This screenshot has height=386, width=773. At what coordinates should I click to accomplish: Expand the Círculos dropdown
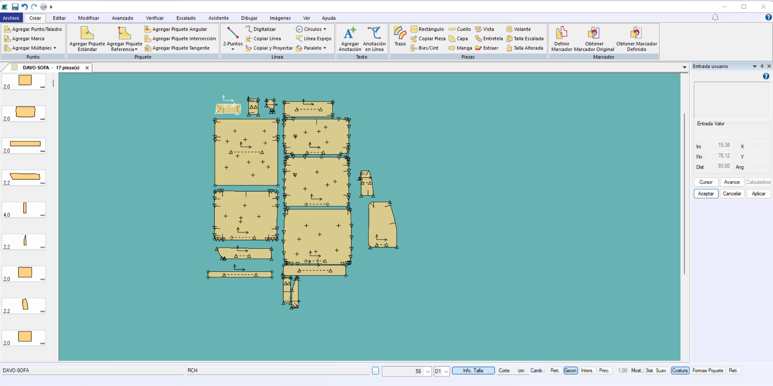coord(325,29)
